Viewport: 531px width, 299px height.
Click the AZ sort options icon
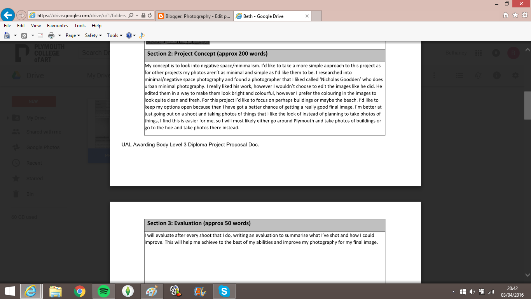pyautogui.click(x=478, y=76)
